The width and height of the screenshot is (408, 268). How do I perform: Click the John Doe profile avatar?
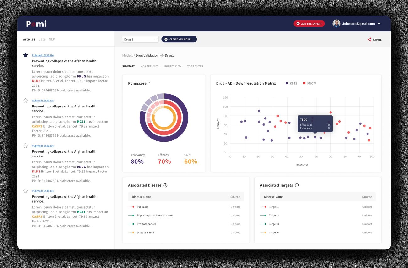(x=336, y=24)
